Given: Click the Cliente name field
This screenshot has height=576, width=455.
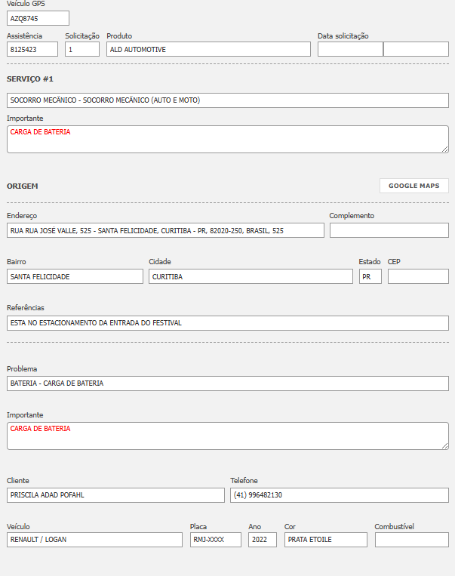Looking at the screenshot, I should point(115,495).
